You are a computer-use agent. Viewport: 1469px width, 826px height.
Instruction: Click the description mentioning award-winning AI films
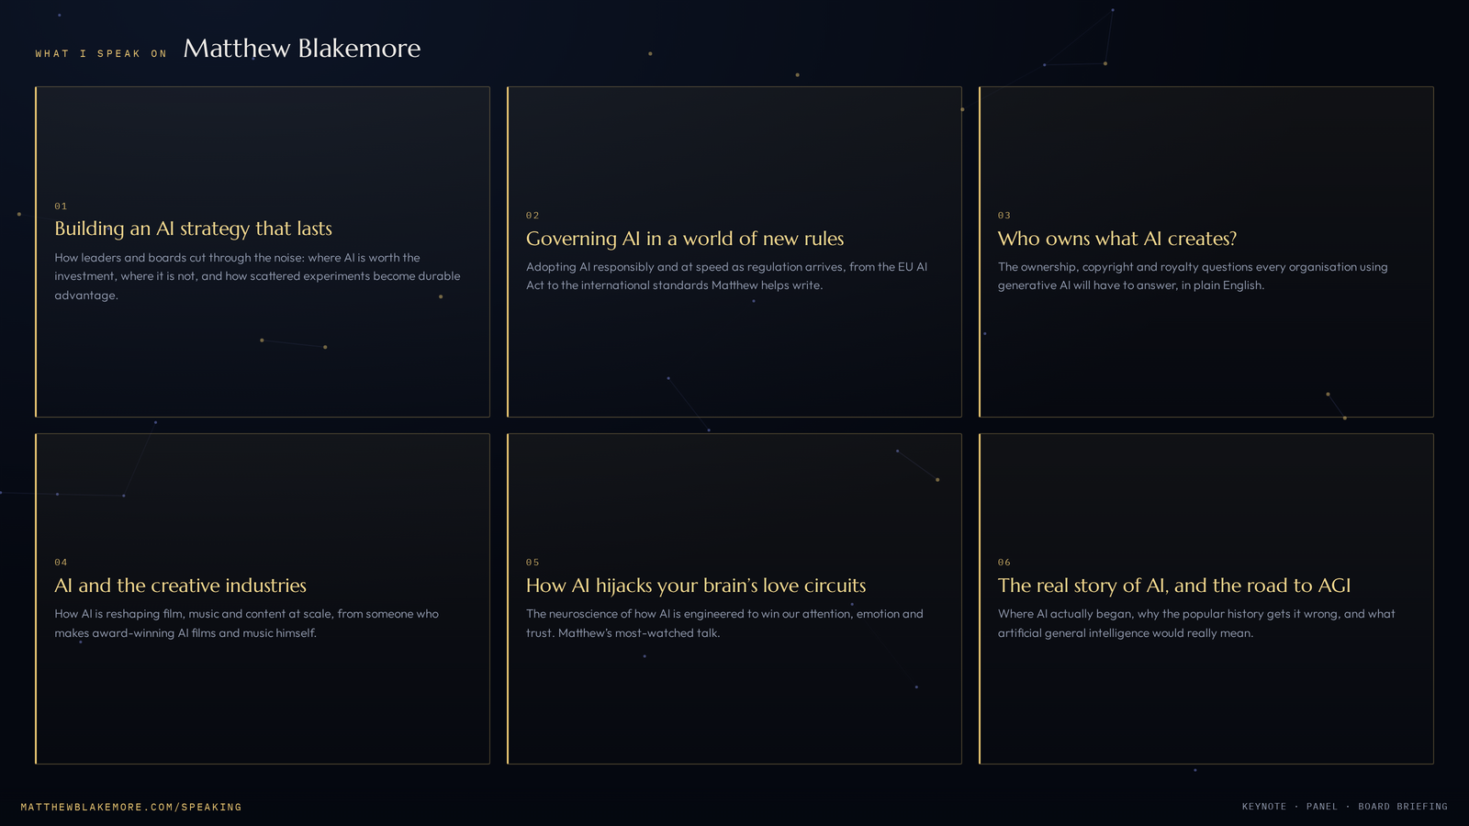pos(247,623)
